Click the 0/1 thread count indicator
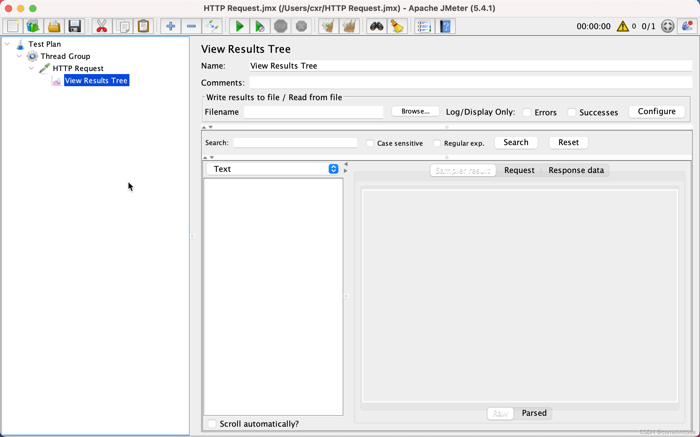Viewport: 700px width, 437px height. pos(648,26)
